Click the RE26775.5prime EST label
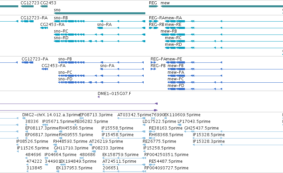The width and height of the screenshot is (283, 173). tap(159, 142)
